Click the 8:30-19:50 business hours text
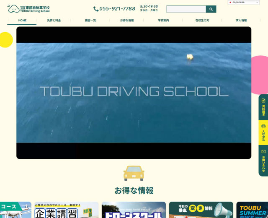268x218 pixels. (149, 6)
